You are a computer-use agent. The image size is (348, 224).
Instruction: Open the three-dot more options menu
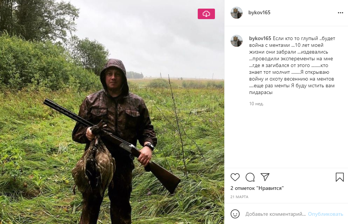click(x=340, y=13)
